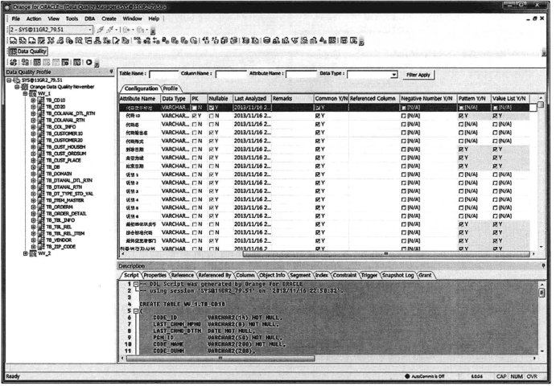Screen dimensions: 556x386
Task: Click the Filter Apply button
Action: [x=418, y=75]
